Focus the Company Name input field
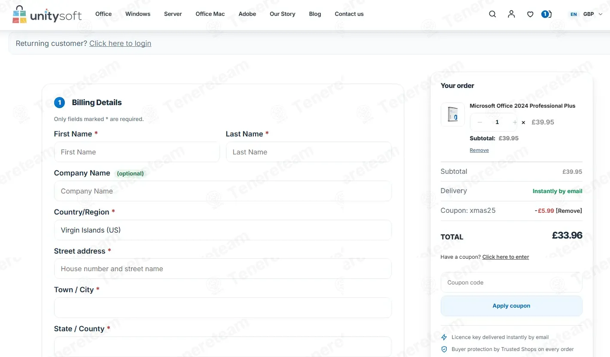Viewport: 610px width, 357px height. point(223,191)
